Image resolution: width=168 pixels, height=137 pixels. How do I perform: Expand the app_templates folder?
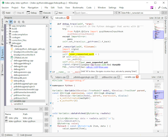pos(7,26)
